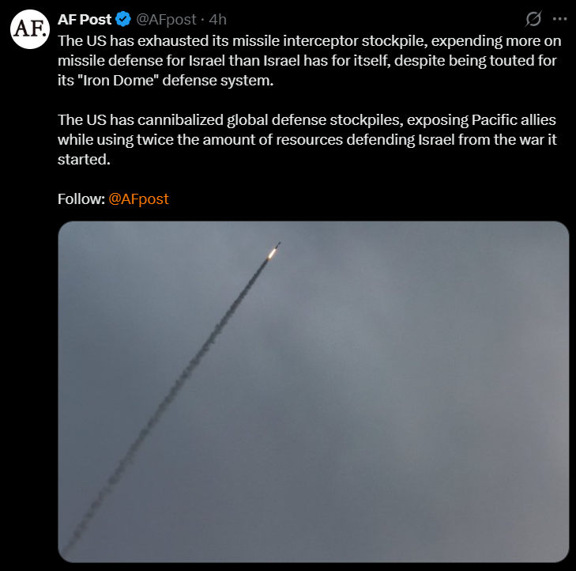This screenshot has height=571, width=576.
Task: Open the @AFpost handle beside the name
Action: point(166,19)
